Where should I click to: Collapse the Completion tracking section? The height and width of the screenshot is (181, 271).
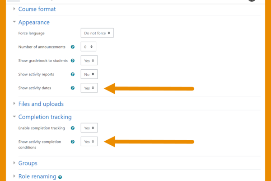click(45, 117)
